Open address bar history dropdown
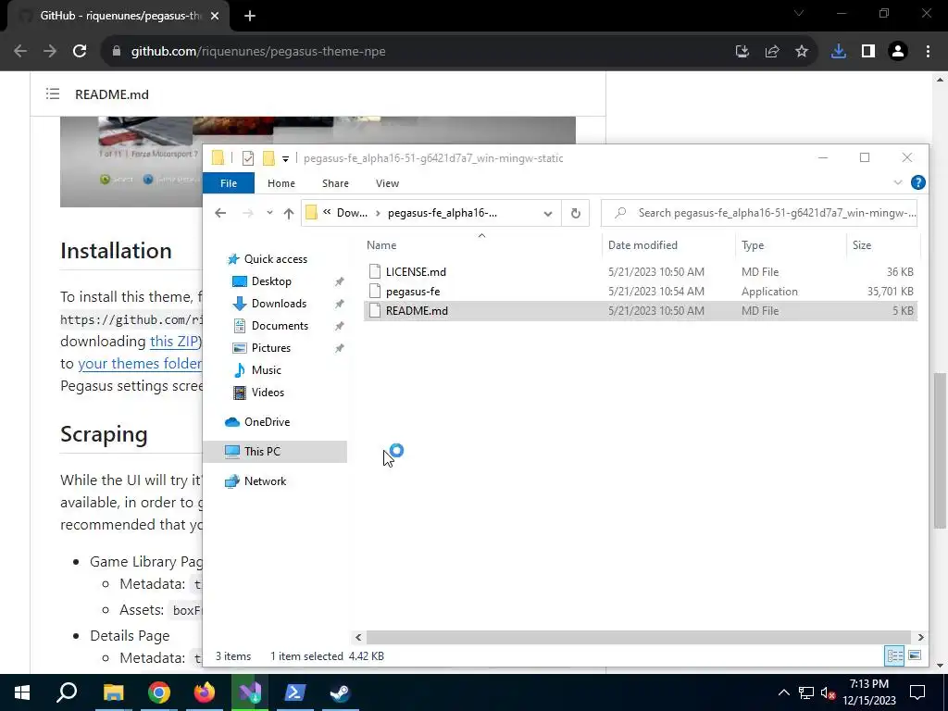 pyautogui.click(x=548, y=213)
